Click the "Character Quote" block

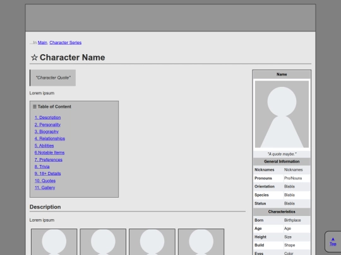click(52, 78)
